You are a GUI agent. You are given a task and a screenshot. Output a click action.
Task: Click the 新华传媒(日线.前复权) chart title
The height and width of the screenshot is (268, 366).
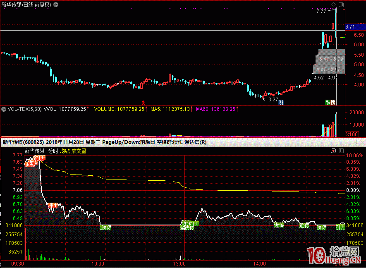click(x=26, y=5)
